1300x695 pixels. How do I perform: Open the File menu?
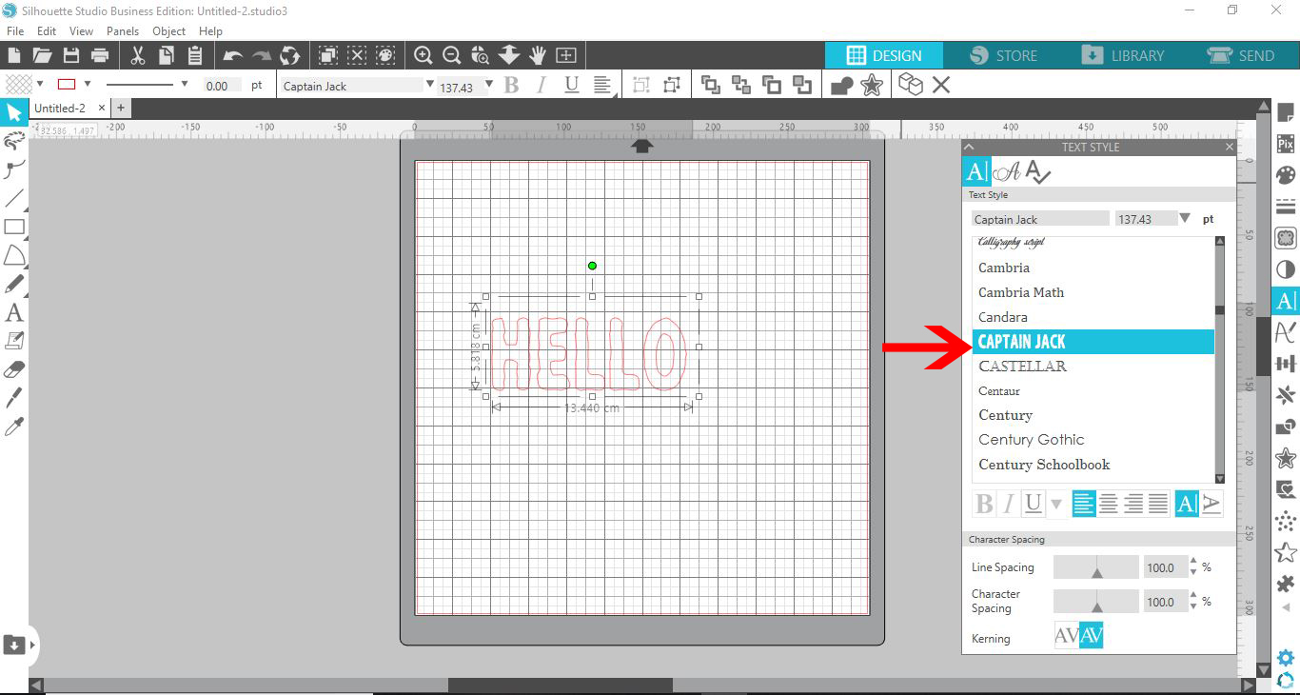[15, 30]
